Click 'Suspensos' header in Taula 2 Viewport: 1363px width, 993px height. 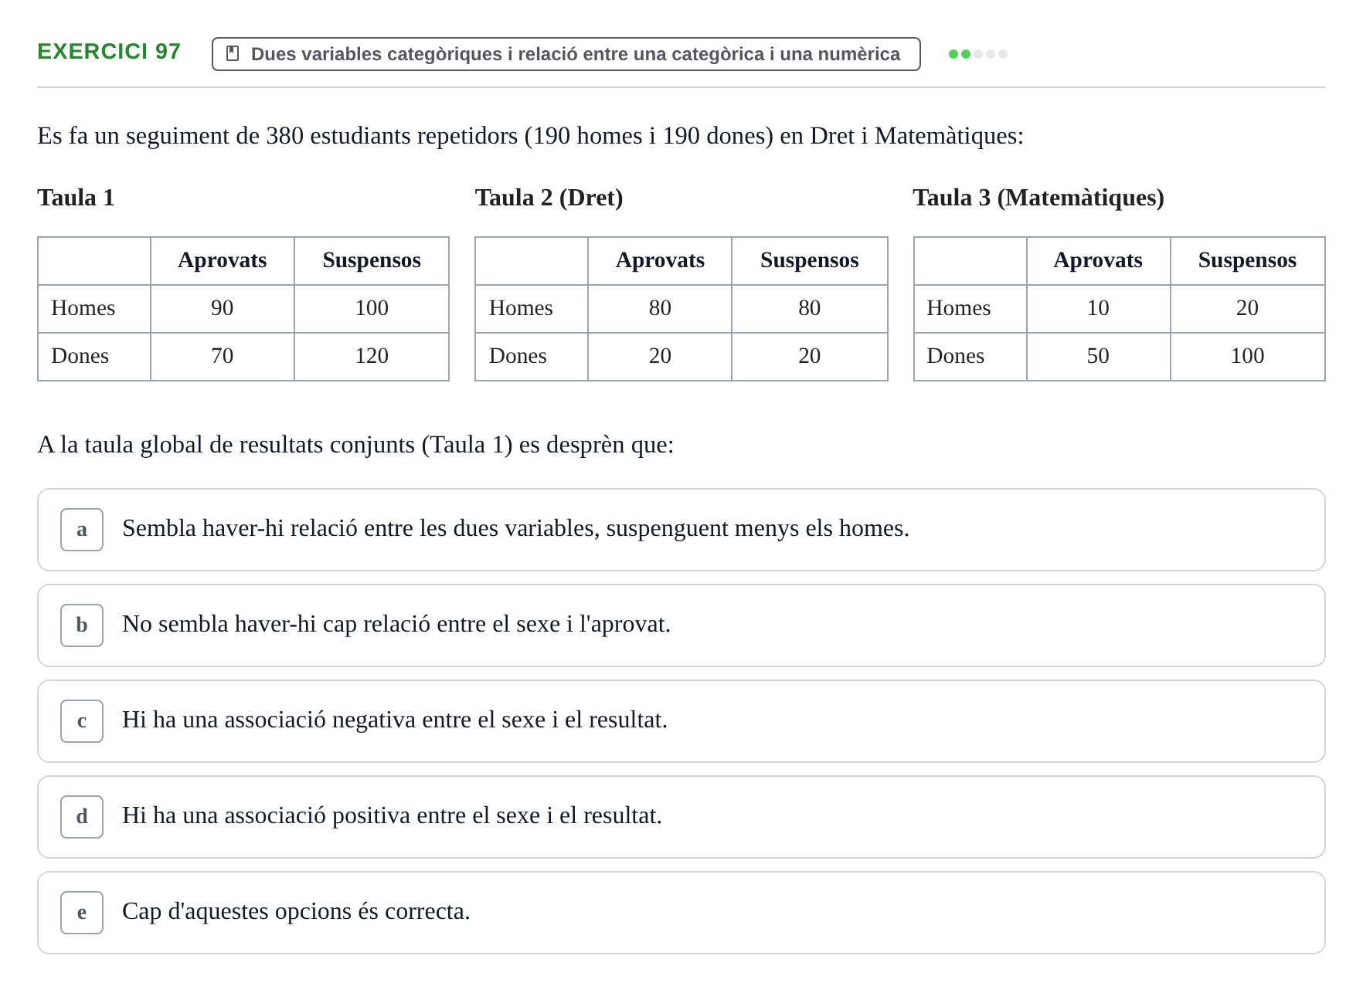810,260
